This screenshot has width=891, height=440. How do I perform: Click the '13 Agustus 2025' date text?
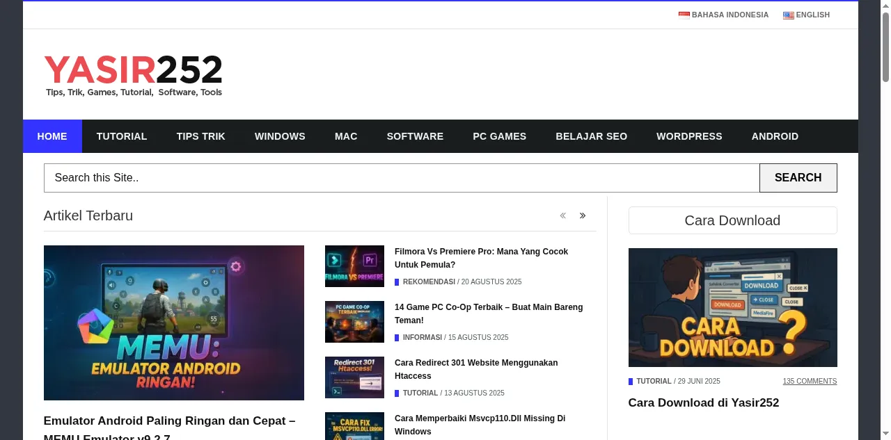click(x=474, y=393)
